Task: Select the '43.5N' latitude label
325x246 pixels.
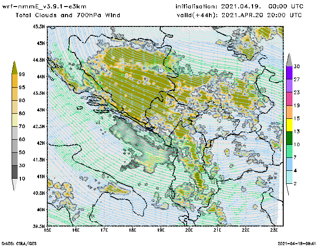Action: 39,93
